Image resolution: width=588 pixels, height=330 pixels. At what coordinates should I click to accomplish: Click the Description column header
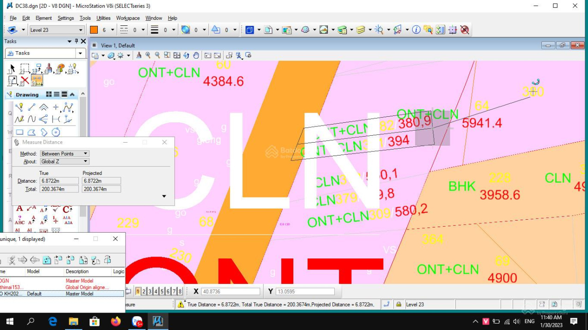(77, 271)
